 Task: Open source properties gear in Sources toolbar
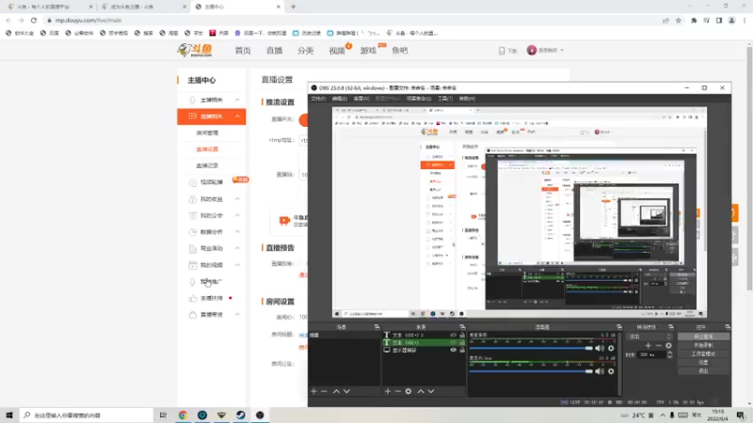click(x=409, y=391)
